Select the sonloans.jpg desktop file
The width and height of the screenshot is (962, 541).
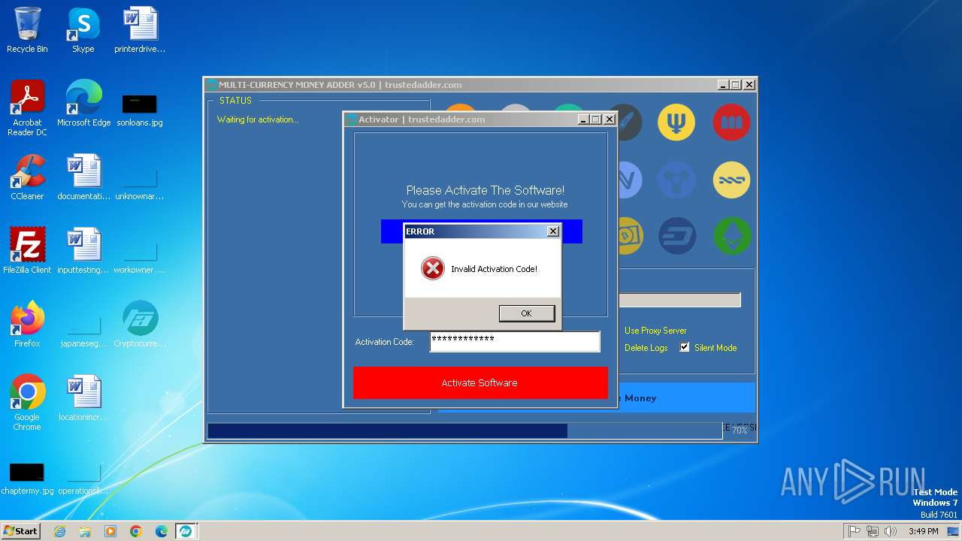pos(140,110)
